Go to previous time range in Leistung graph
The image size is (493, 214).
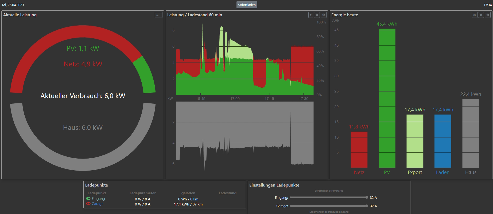(x=317, y=15)
